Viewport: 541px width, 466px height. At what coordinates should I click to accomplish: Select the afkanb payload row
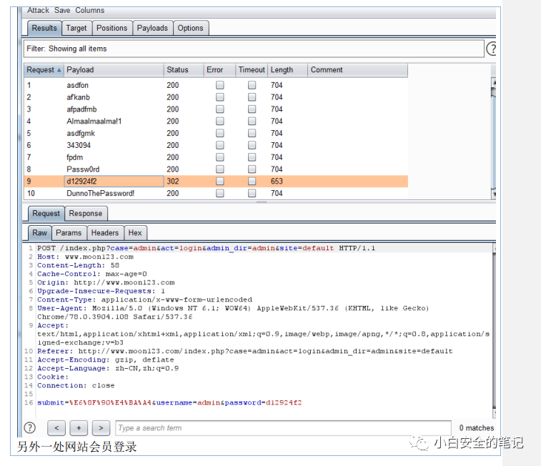point(216,97)
